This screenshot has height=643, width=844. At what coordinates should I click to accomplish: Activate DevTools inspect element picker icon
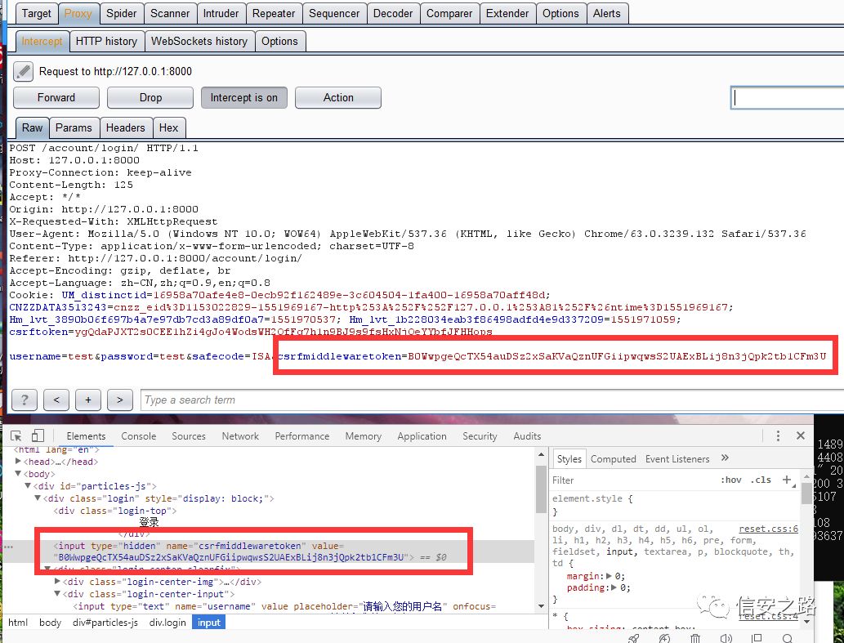[x=16, y=435]
